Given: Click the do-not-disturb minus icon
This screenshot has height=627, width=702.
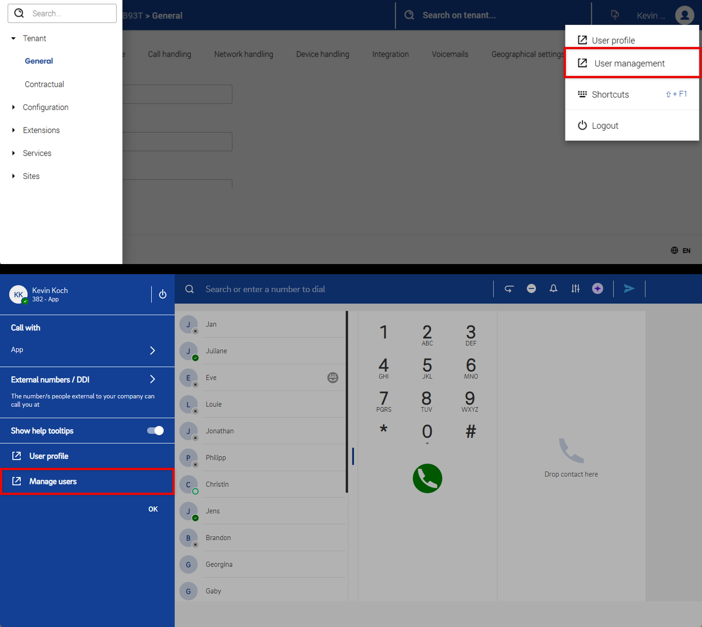Looking at the screenshot, I should pyautogui.click(x=531, y=288).
